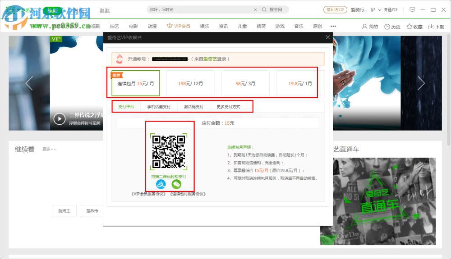Select 连续包月 15元/月 plan
This screenshot has height=259, width=451.
coord(135,83)
